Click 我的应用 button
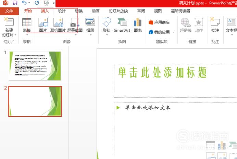The image size is (237, 159). click(x=159, y=32)
